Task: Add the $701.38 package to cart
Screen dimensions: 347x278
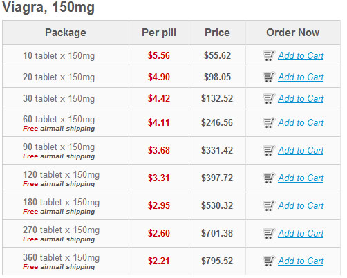Action: [301, 233]
